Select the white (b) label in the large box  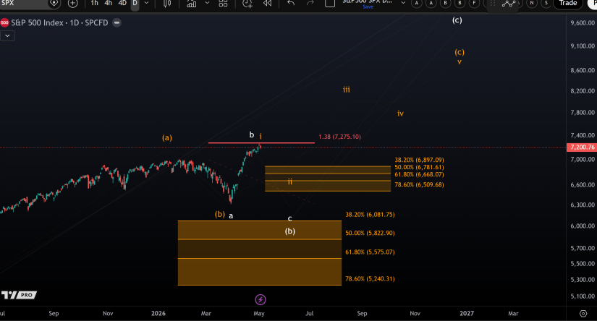pyautogui.click(x=290, y=231)
